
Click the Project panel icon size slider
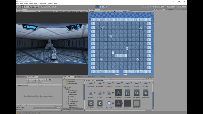149,111
